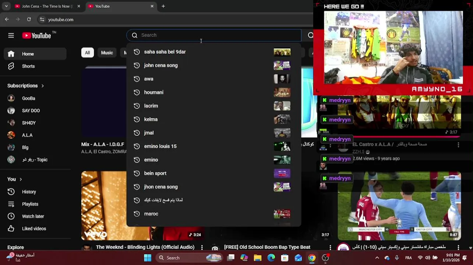The image size is (473, 265).
Task: Open tab search dropdown arrow
Action: [x=6, y=6]
